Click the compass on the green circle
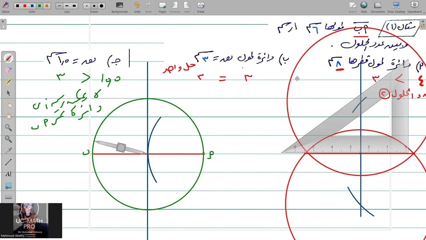This screenshot has height=240, width=426. pyautogui.click(x=121, y=147)
